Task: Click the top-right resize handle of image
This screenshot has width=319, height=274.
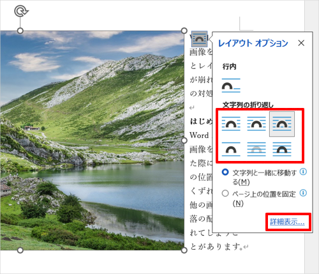Action: coord(184,31)
